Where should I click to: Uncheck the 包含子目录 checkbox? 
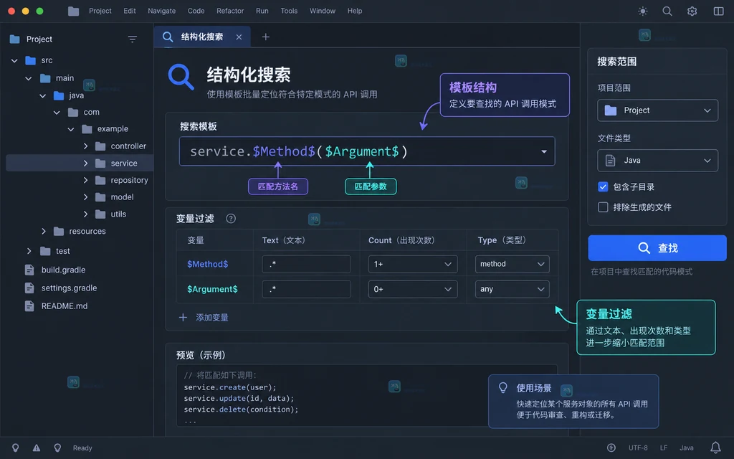click(x=603, y=187)
